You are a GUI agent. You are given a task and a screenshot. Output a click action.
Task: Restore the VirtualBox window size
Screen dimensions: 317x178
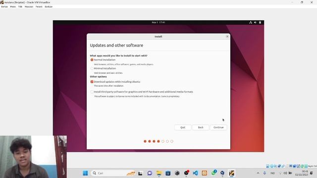(302, 2)
